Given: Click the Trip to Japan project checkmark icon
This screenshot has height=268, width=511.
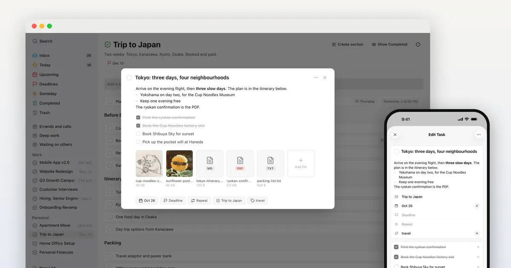Looking at the screenshot, I should coord(108,45).
